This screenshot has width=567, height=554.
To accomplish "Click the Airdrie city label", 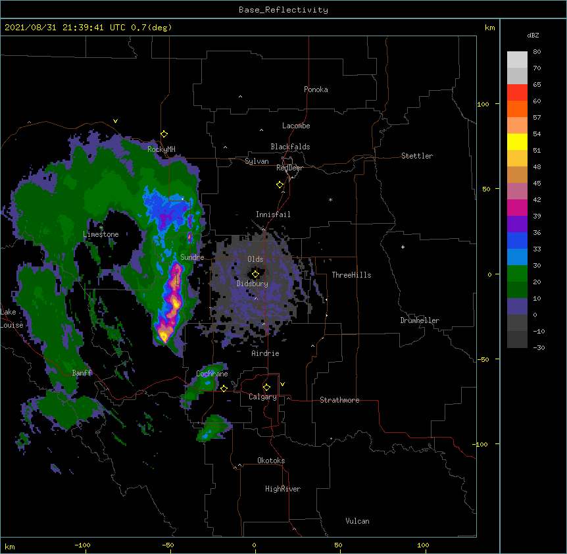I will [x=266, y=353].
